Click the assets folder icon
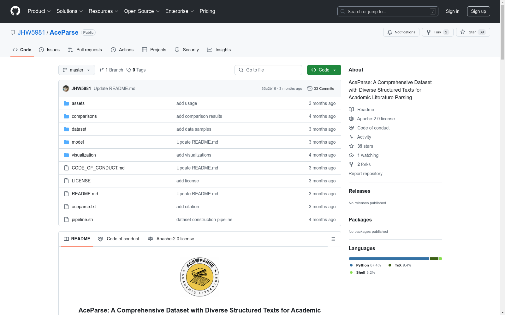The image size is (505, 315). click(66, 103)
